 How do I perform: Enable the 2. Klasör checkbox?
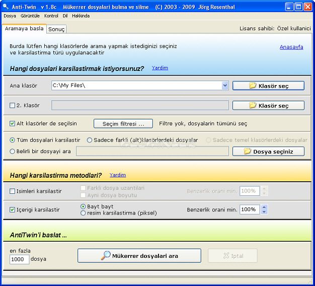(12, 105)
